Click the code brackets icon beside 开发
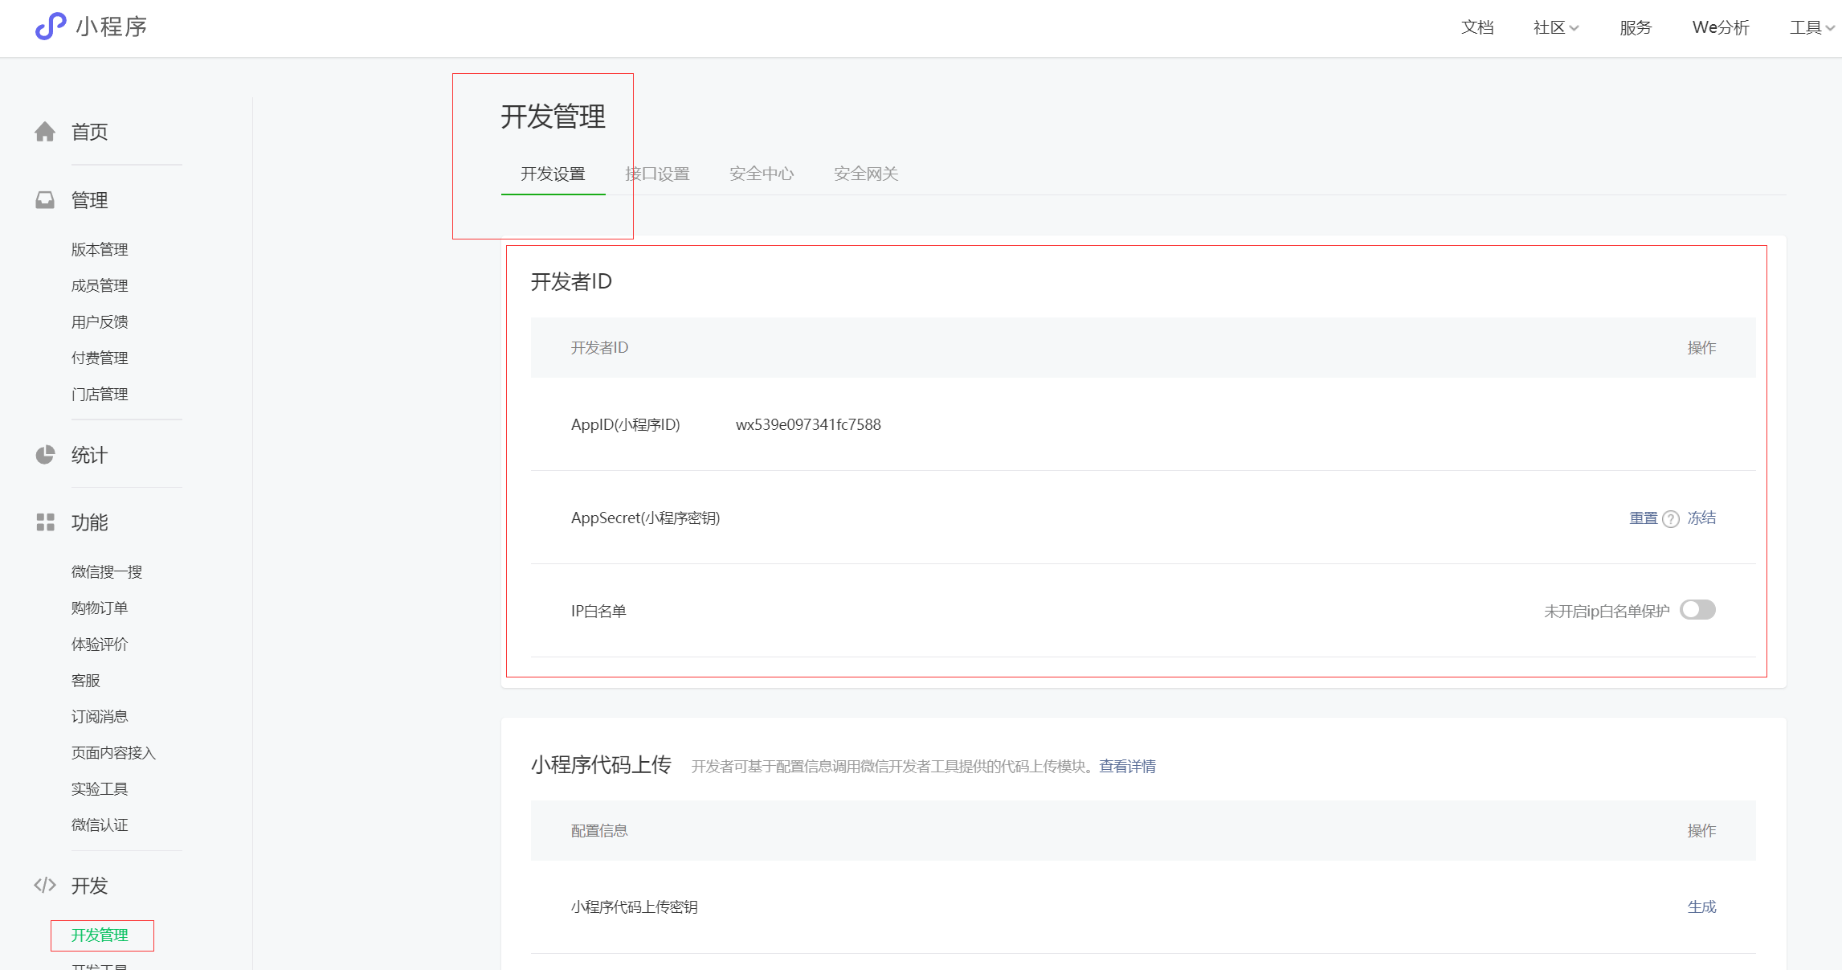The image size is (1842, 970). point(45,886)
